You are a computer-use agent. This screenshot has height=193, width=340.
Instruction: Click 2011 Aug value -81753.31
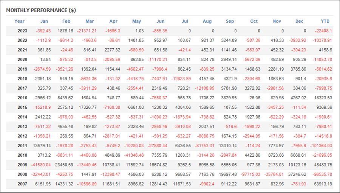click(x=204, y=146)
